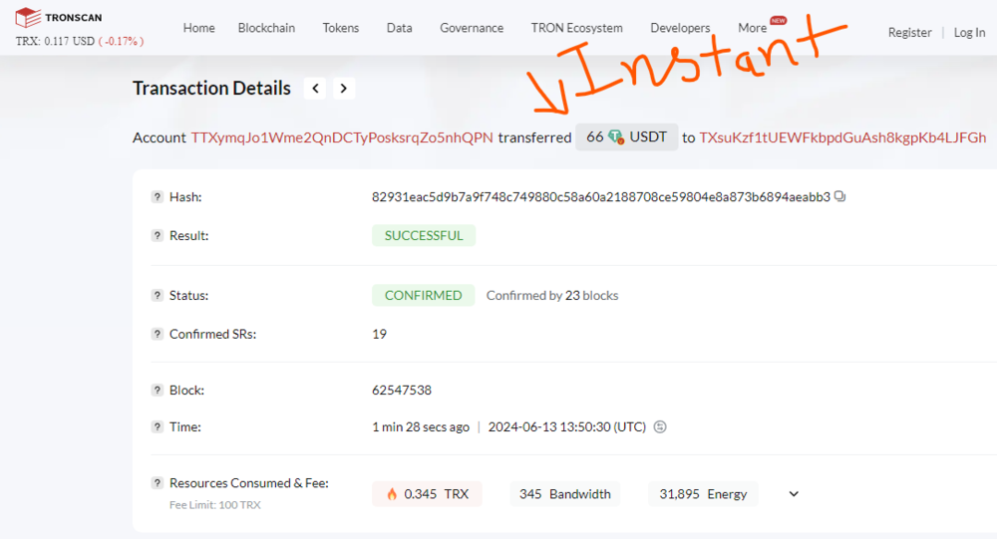Open the Governance menu
Viewport: 997px width, 539px height.
472,28
